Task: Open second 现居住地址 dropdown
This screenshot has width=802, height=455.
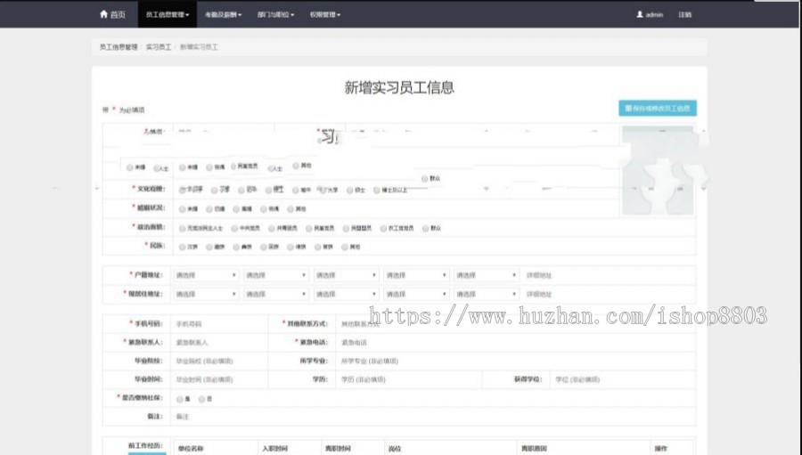Action: 275,294
